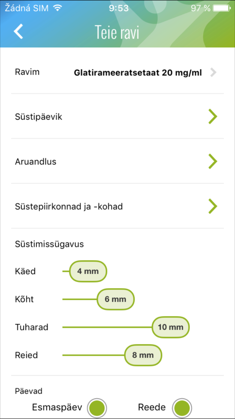This screenshot has width=235, height=419.
Task: Click the chevron next to Glatirameeratsetaat 20 mg/ml
Action: (x=213, y=72)
